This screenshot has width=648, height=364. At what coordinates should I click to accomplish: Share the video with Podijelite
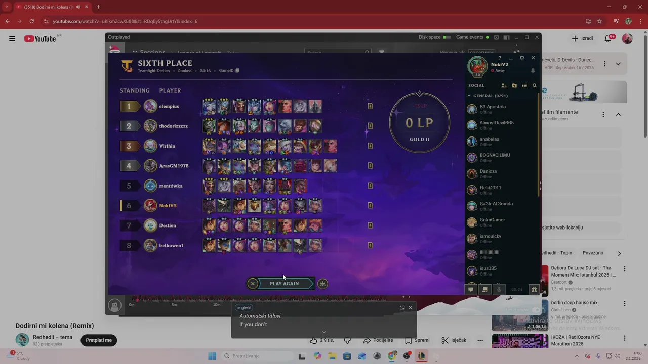pos(378,340)
